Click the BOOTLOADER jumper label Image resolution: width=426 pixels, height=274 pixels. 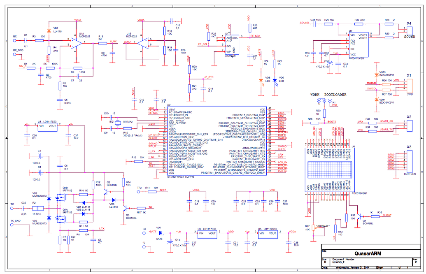pos(335,95)
